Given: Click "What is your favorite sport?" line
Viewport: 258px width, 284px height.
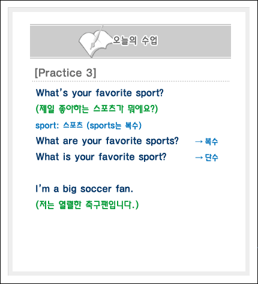Looking at the screenshot, I should point(101,157).
